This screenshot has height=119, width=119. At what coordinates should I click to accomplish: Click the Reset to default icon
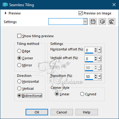(x=112, y=22)
